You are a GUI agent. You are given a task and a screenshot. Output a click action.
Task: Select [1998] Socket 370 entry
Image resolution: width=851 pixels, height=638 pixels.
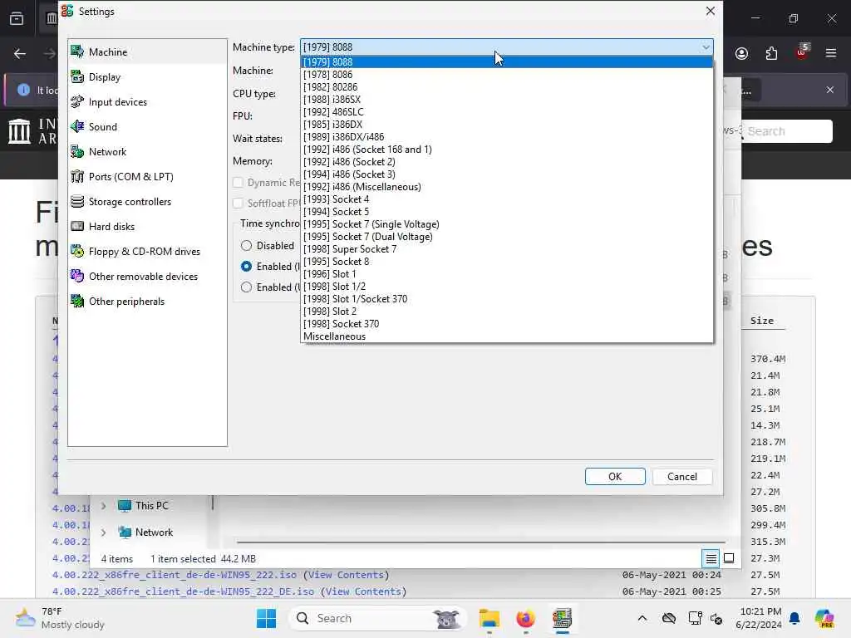tap(507, 324)
